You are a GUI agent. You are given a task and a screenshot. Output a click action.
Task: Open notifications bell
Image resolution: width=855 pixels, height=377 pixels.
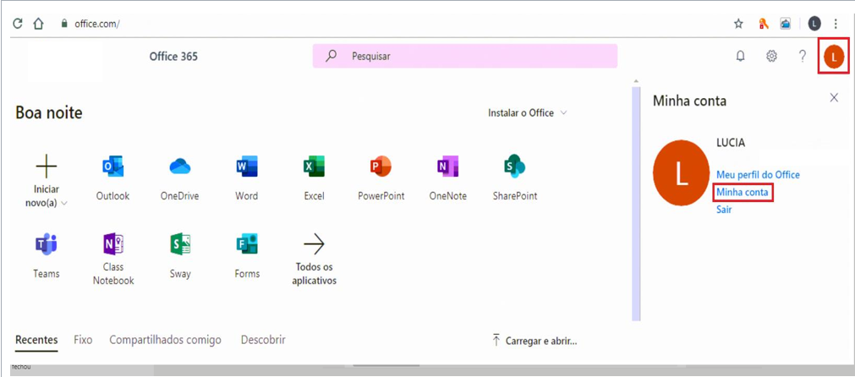[x=741, y=56]
